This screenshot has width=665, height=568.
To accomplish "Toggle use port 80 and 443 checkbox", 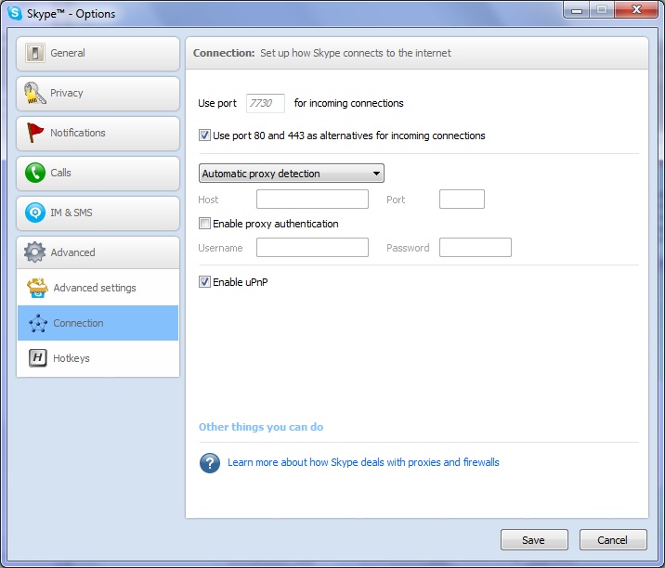I will pos(204,136).
